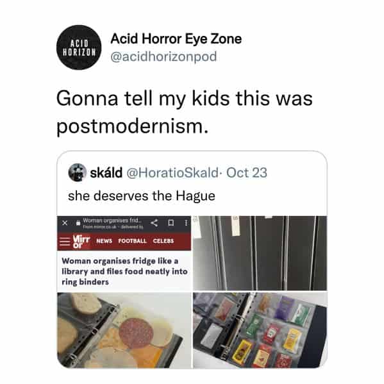Viewport: 384px width, 384px height.
Task: Open the sauce sachets binder photo
Action: (260, 330)
